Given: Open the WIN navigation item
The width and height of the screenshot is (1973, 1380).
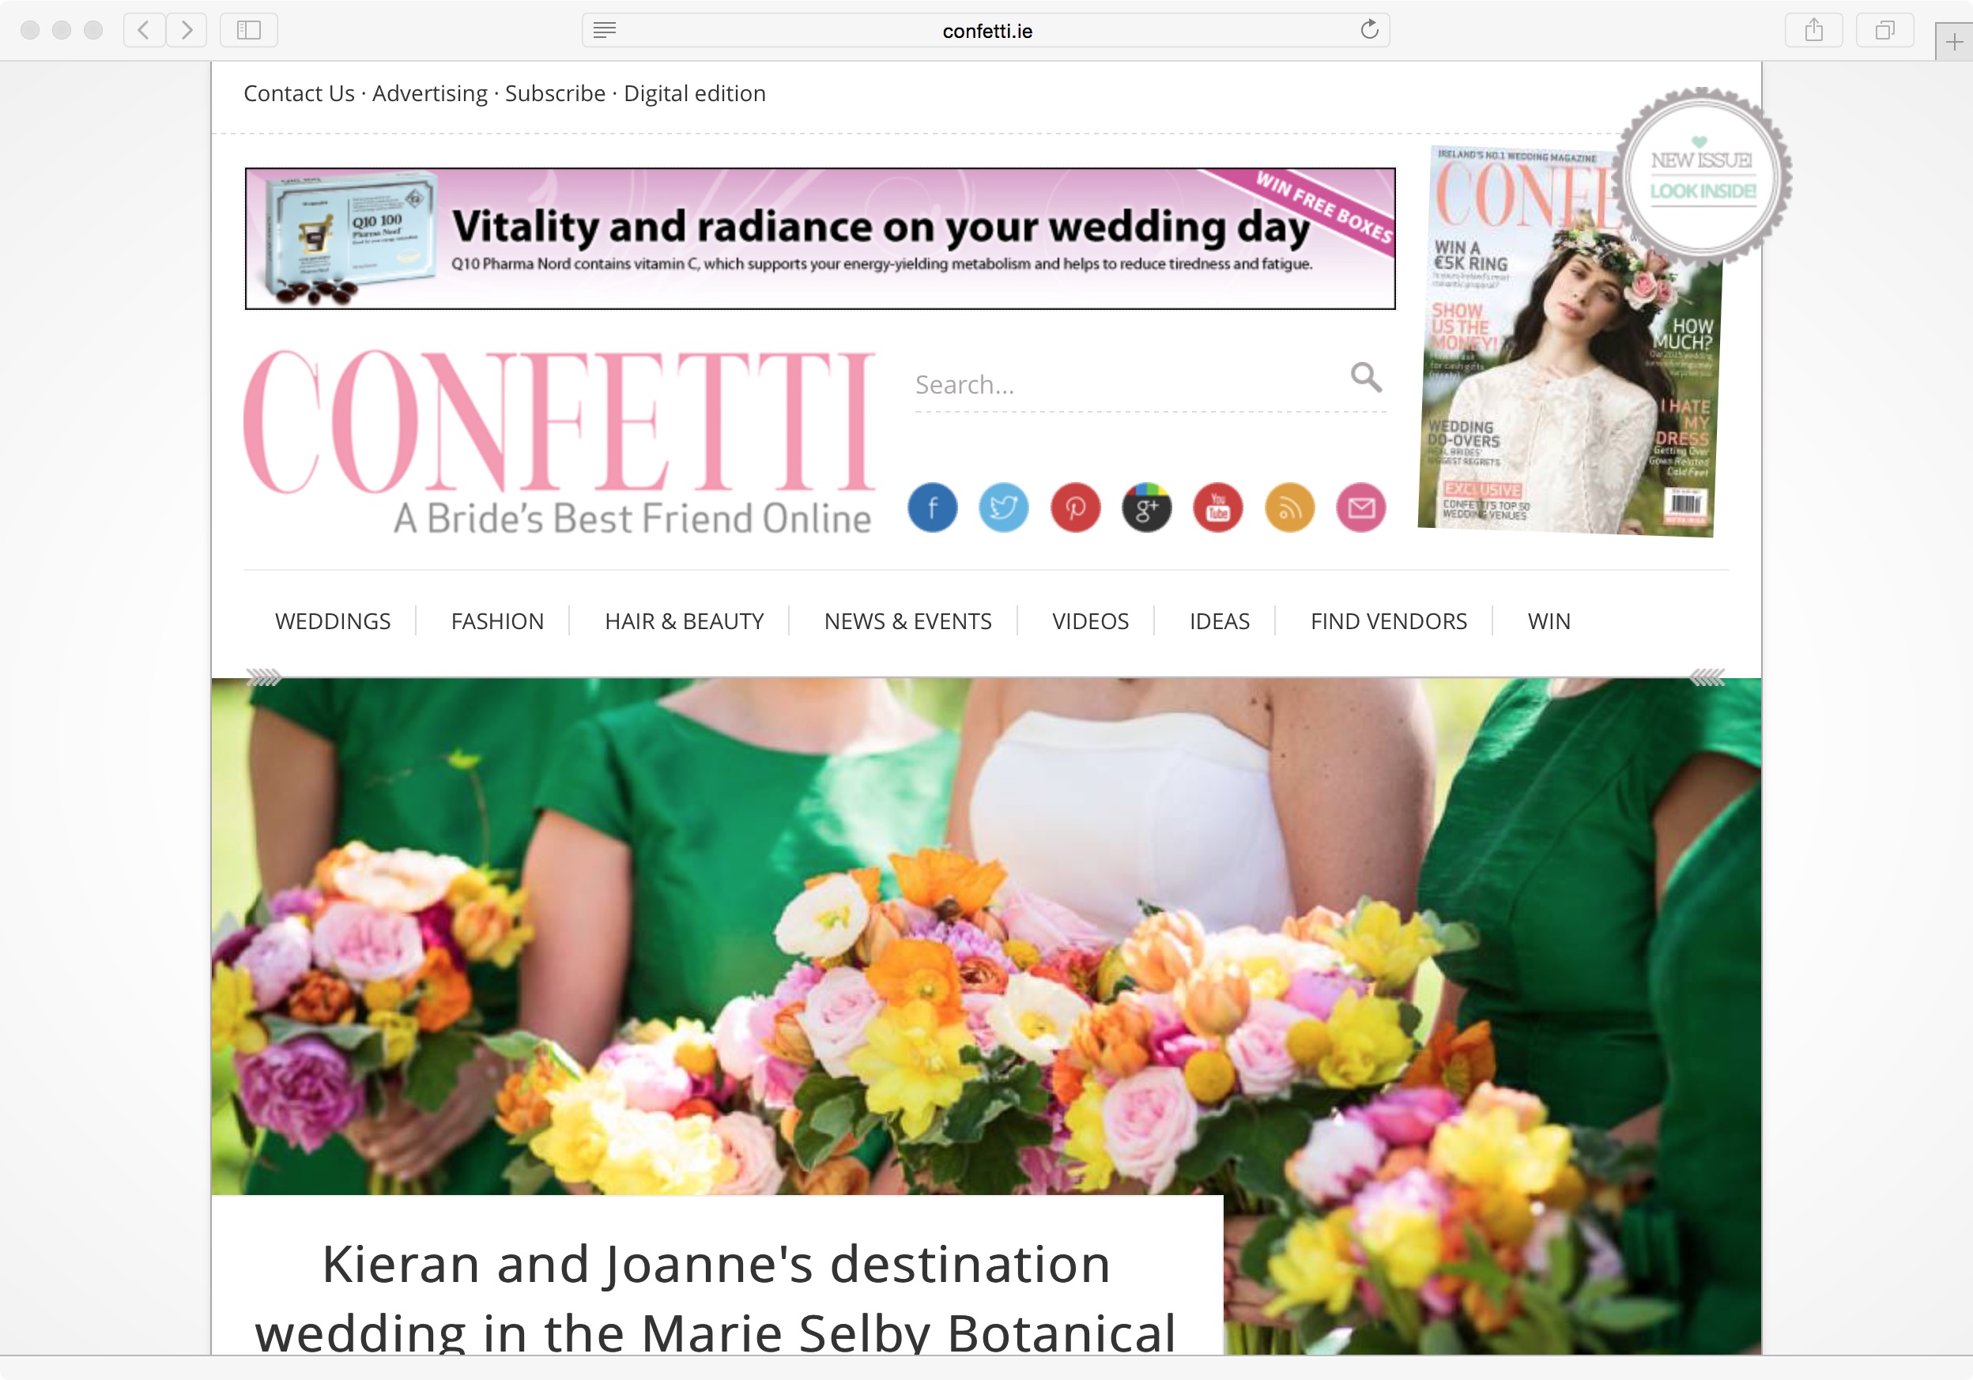Looking at the screenshot, I should pyautogui.click(x=1549, y=621).
